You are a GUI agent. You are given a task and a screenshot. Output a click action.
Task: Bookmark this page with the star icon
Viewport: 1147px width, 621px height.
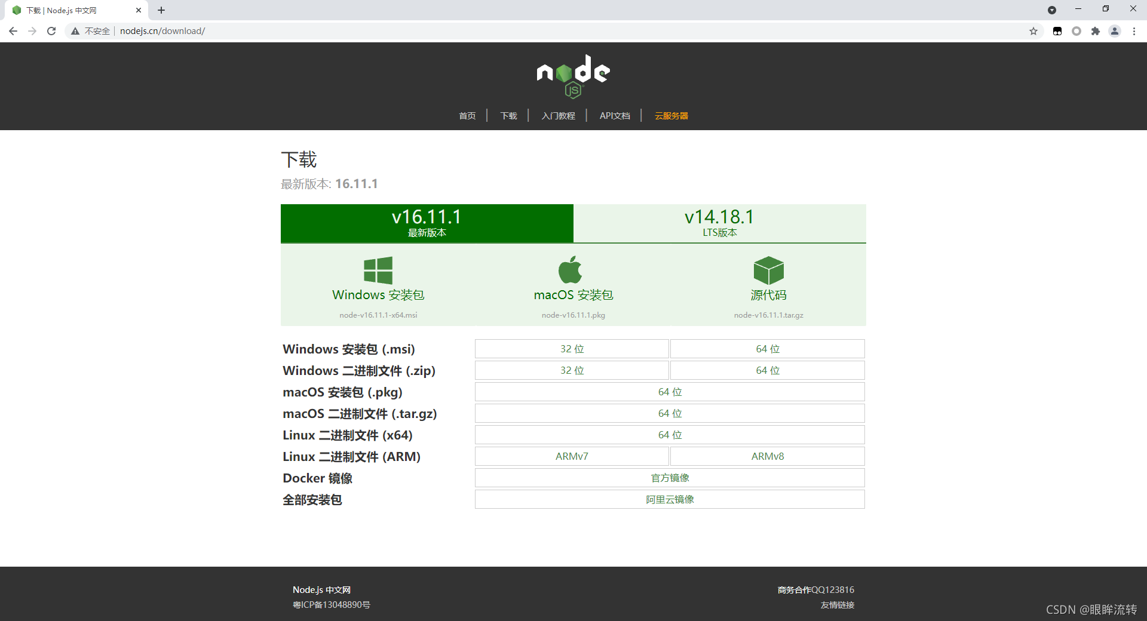pos(1033,31)
